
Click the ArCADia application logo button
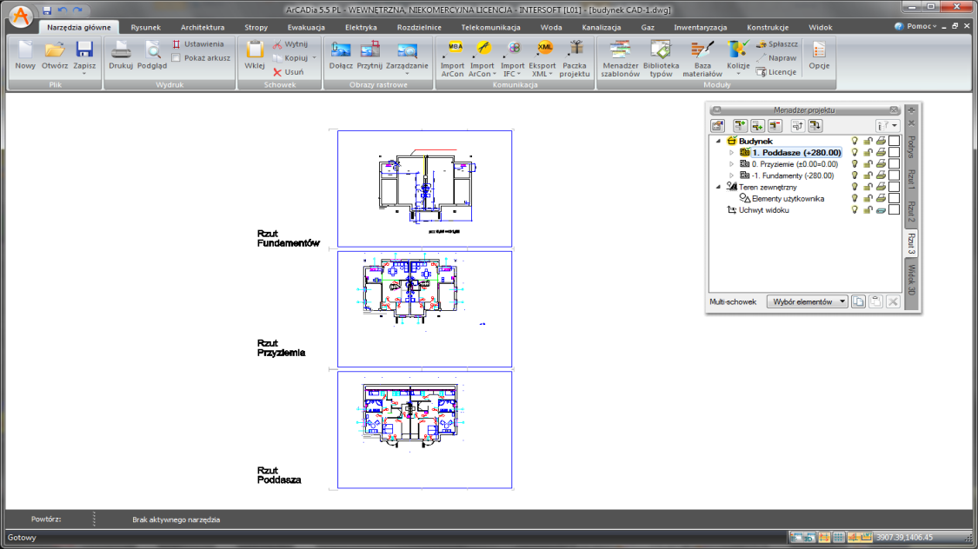click(x=21, y=17)
